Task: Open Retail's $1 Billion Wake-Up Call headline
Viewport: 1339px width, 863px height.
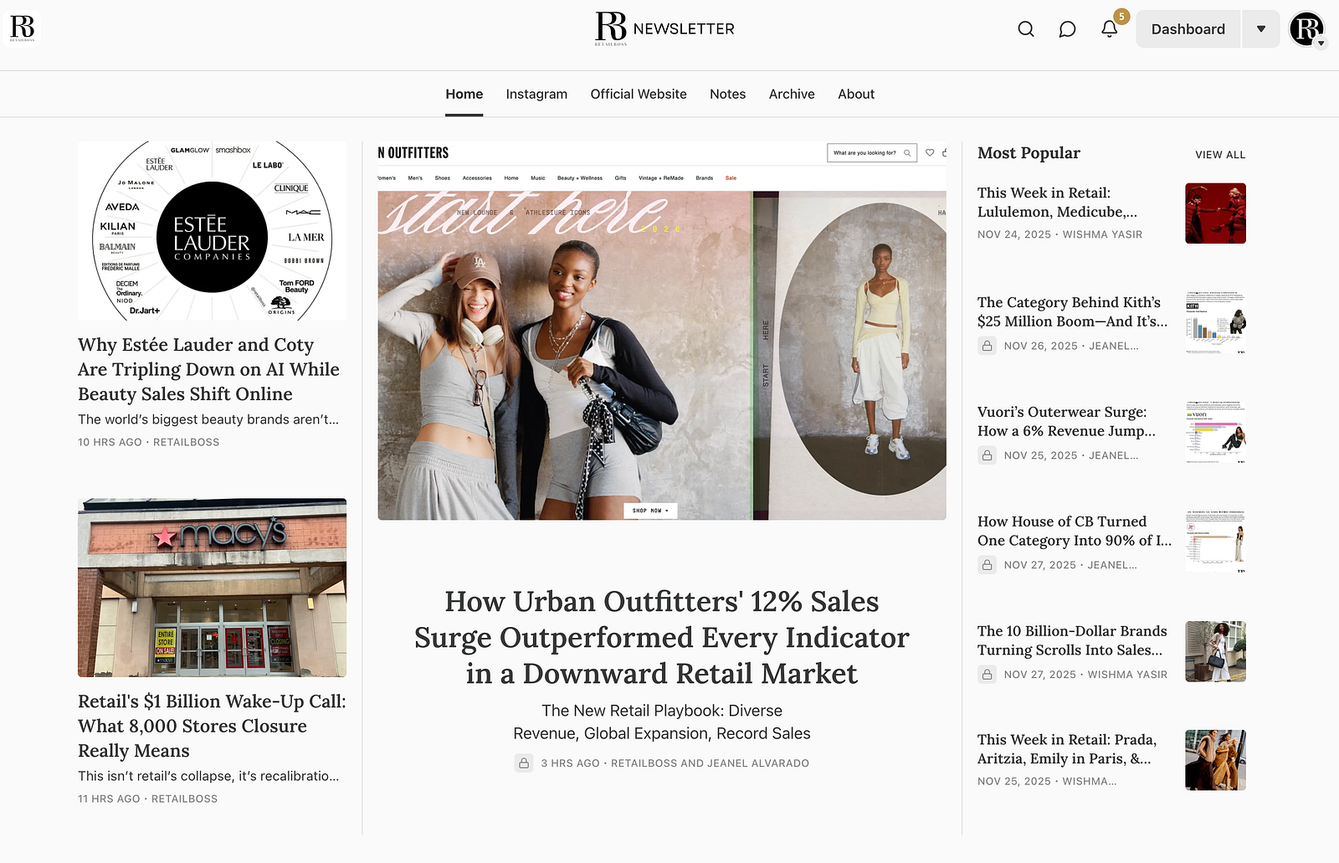Action: tap(212, 726)
